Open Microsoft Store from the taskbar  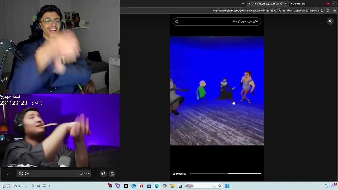(149, 186)
